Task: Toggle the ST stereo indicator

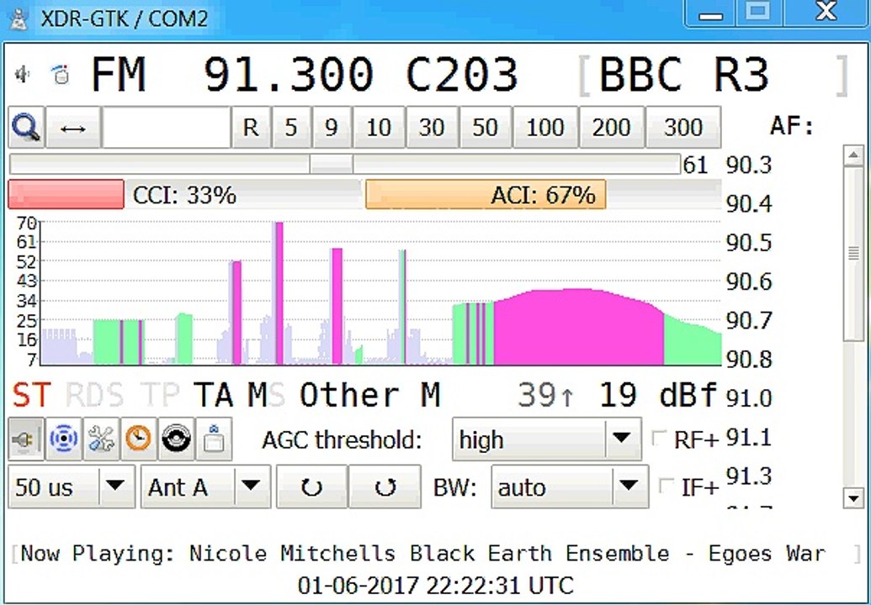Action: click(x=32, y=396)
